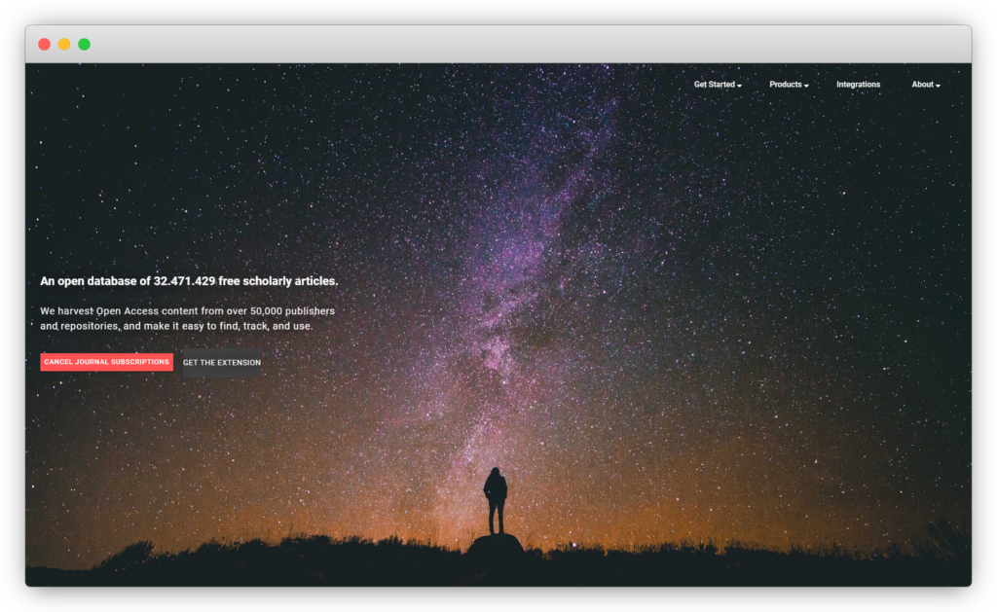Select the headline about 32.471.429 free scholarly articles

[x=189, y=281]
